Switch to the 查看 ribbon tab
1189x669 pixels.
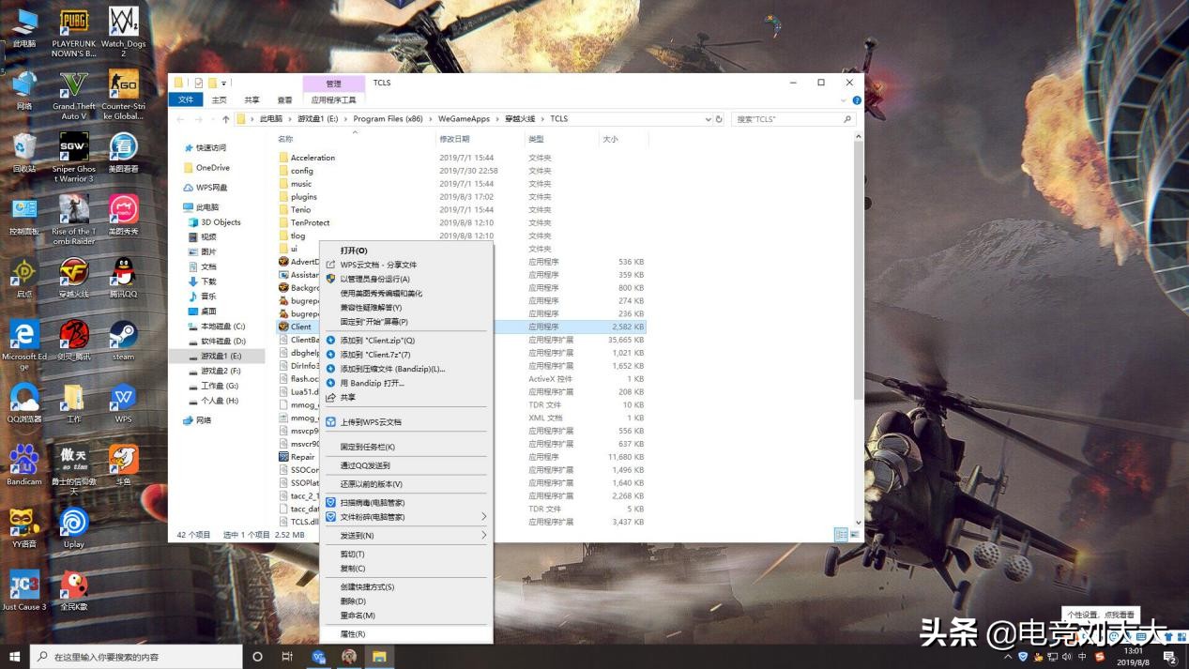tap(287, 99)
